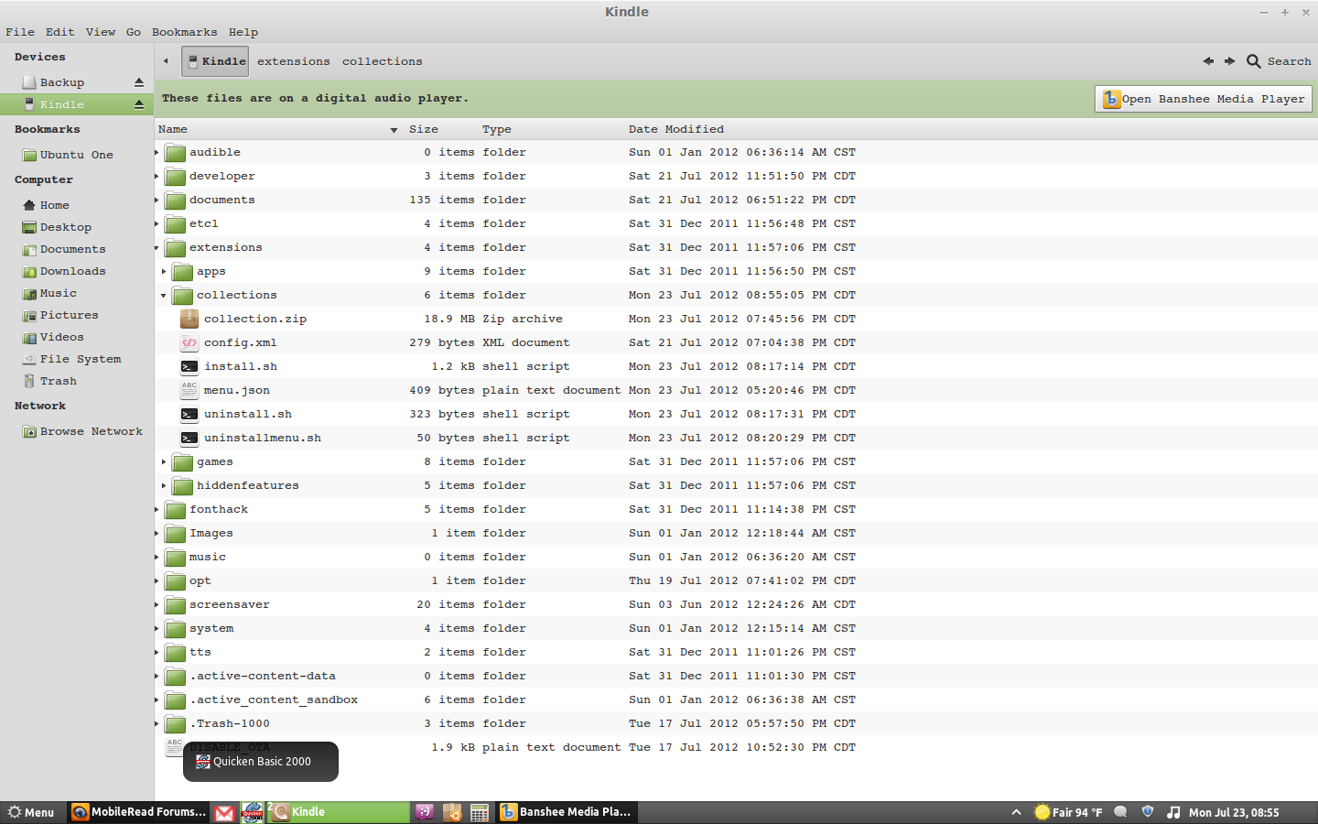The height and width of the screenshot is (824, 1318).
Task: Go forward using the toolbar forward arrow
Action: tap(1229, 61)
